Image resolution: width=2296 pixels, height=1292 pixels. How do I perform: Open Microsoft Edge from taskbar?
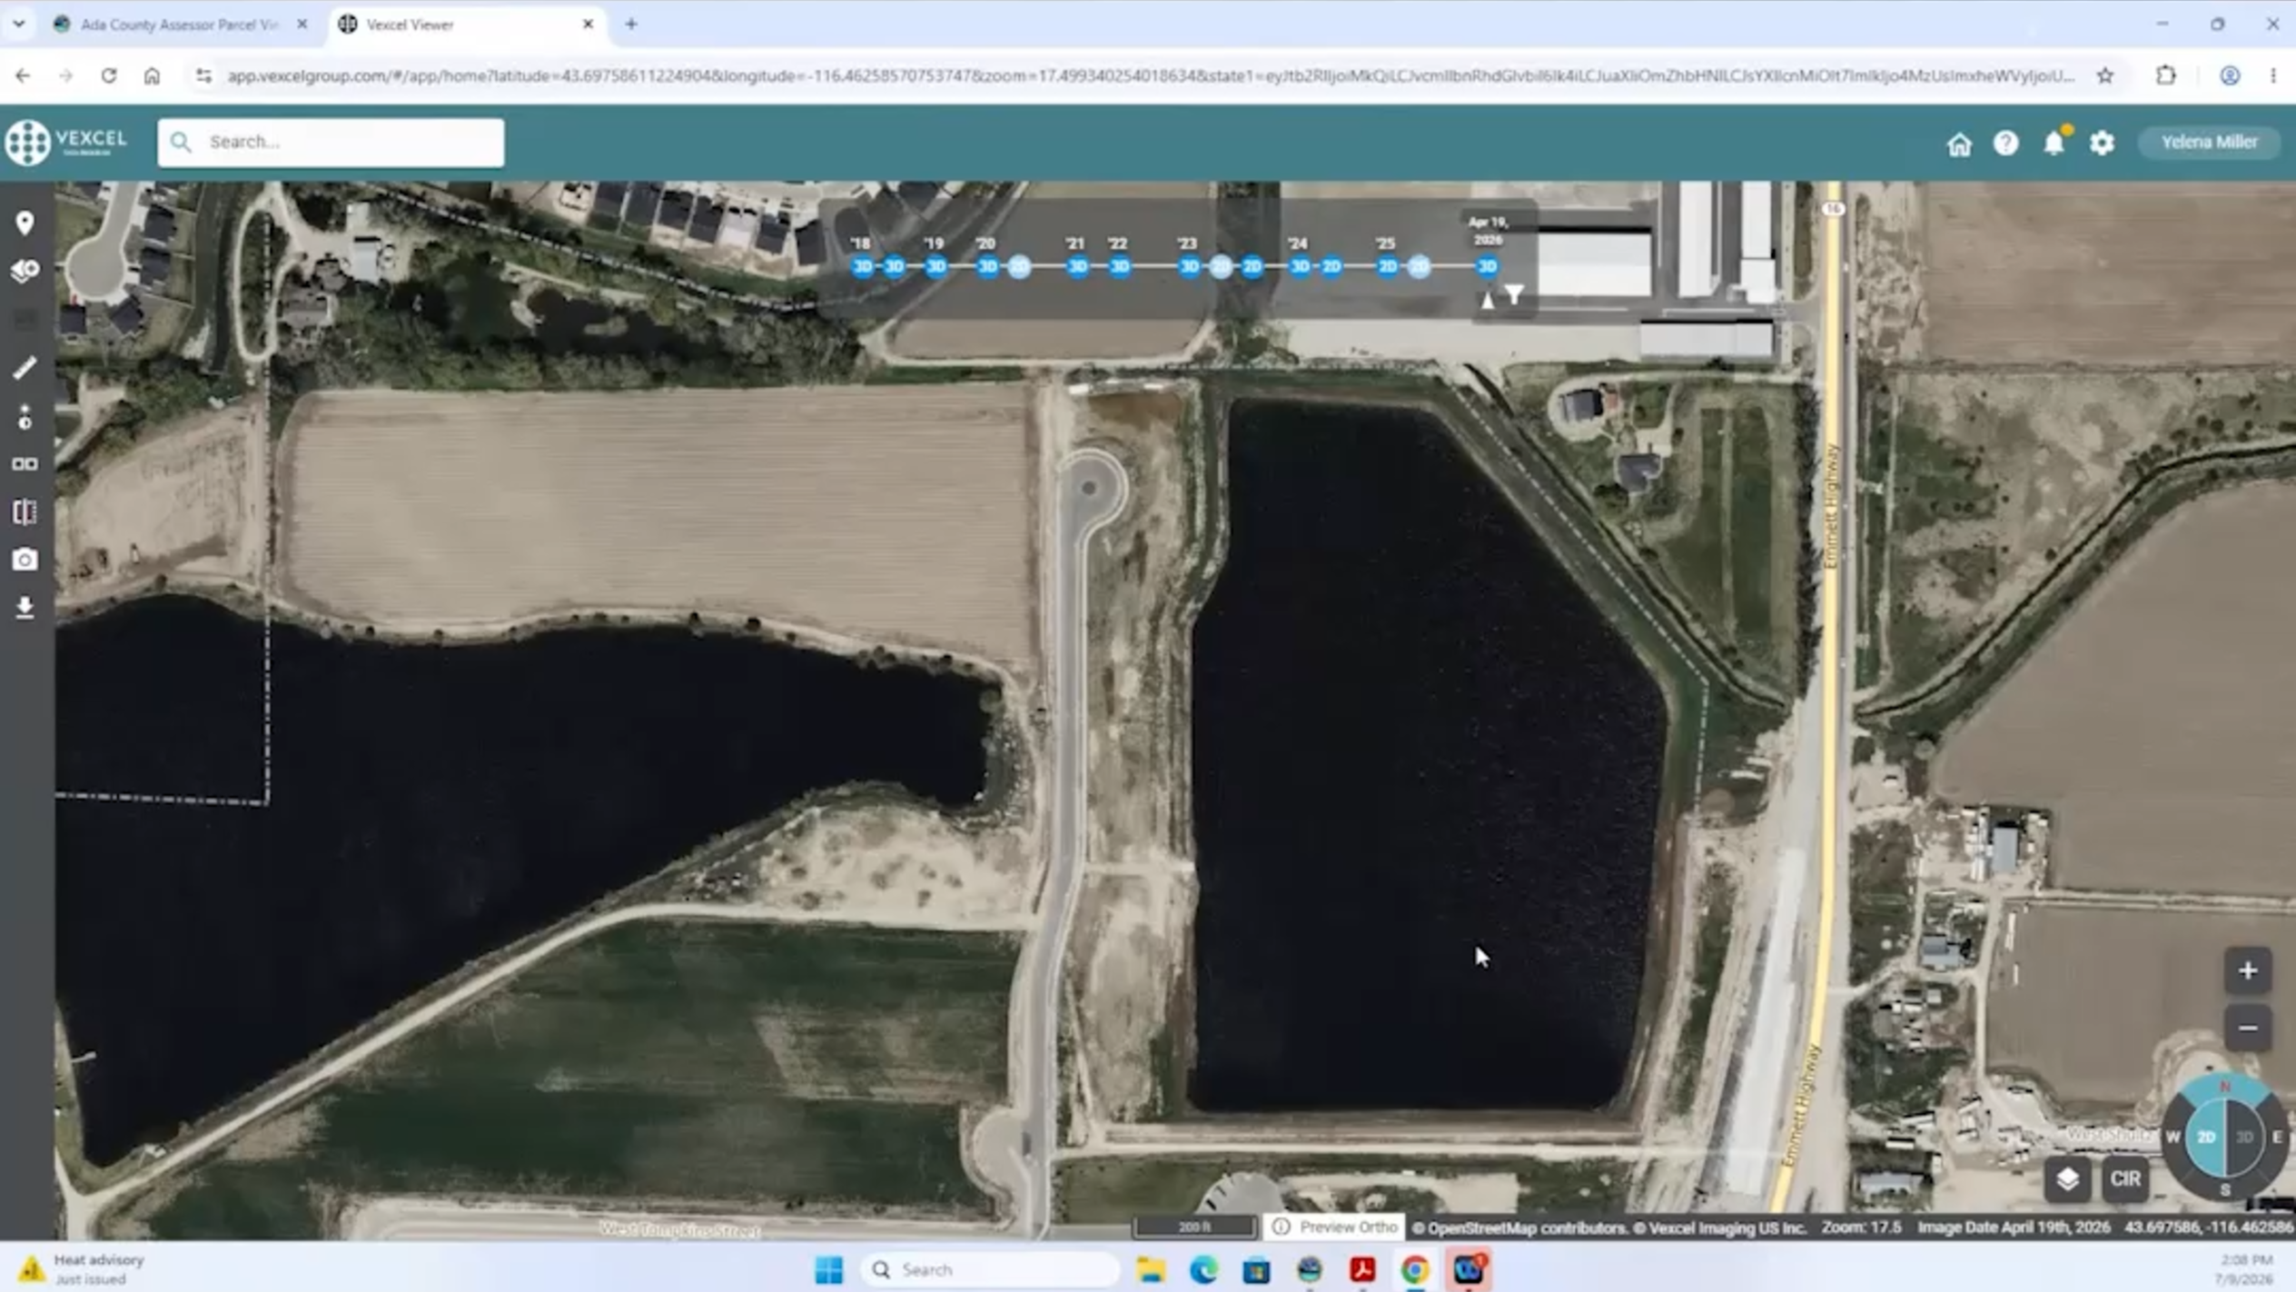click(1203, 1269)
